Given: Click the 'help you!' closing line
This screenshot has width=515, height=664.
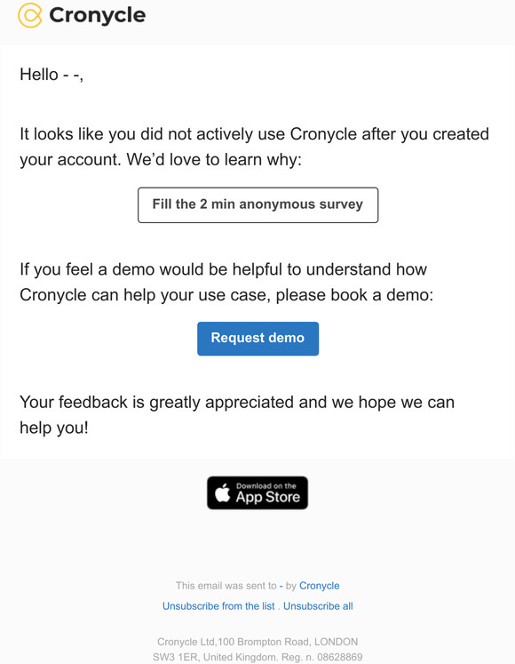Looking at the screenshot, I should [x=54, y=428].
